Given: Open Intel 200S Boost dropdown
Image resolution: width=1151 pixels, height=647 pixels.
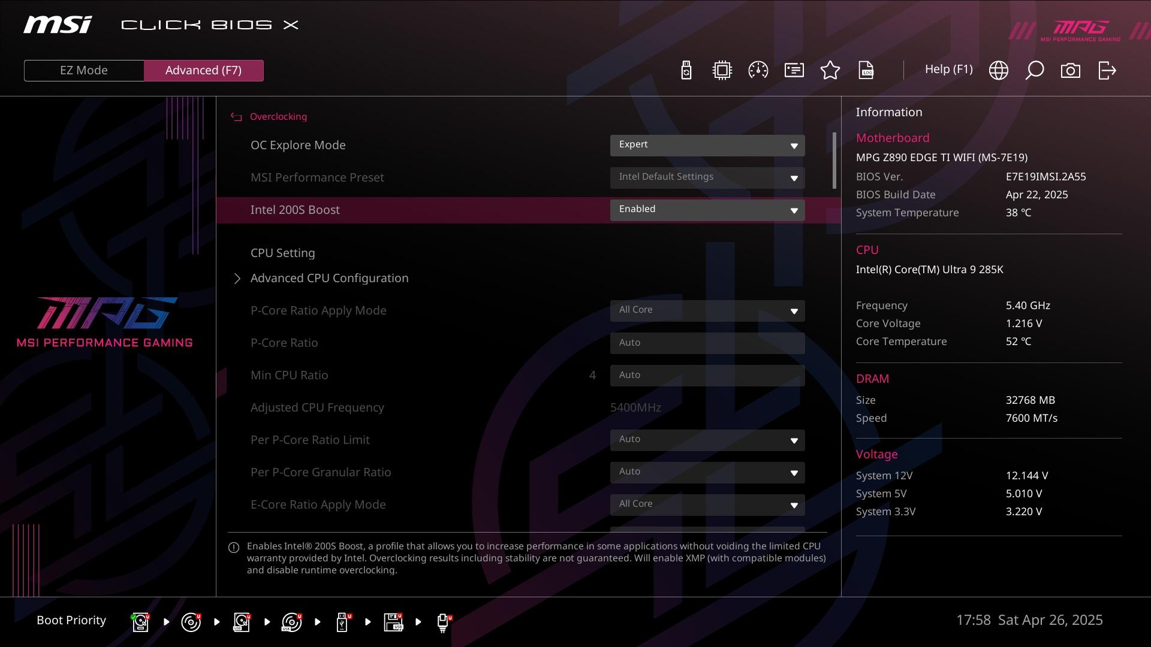Looking at the screenshot, I should pos(707,210).
